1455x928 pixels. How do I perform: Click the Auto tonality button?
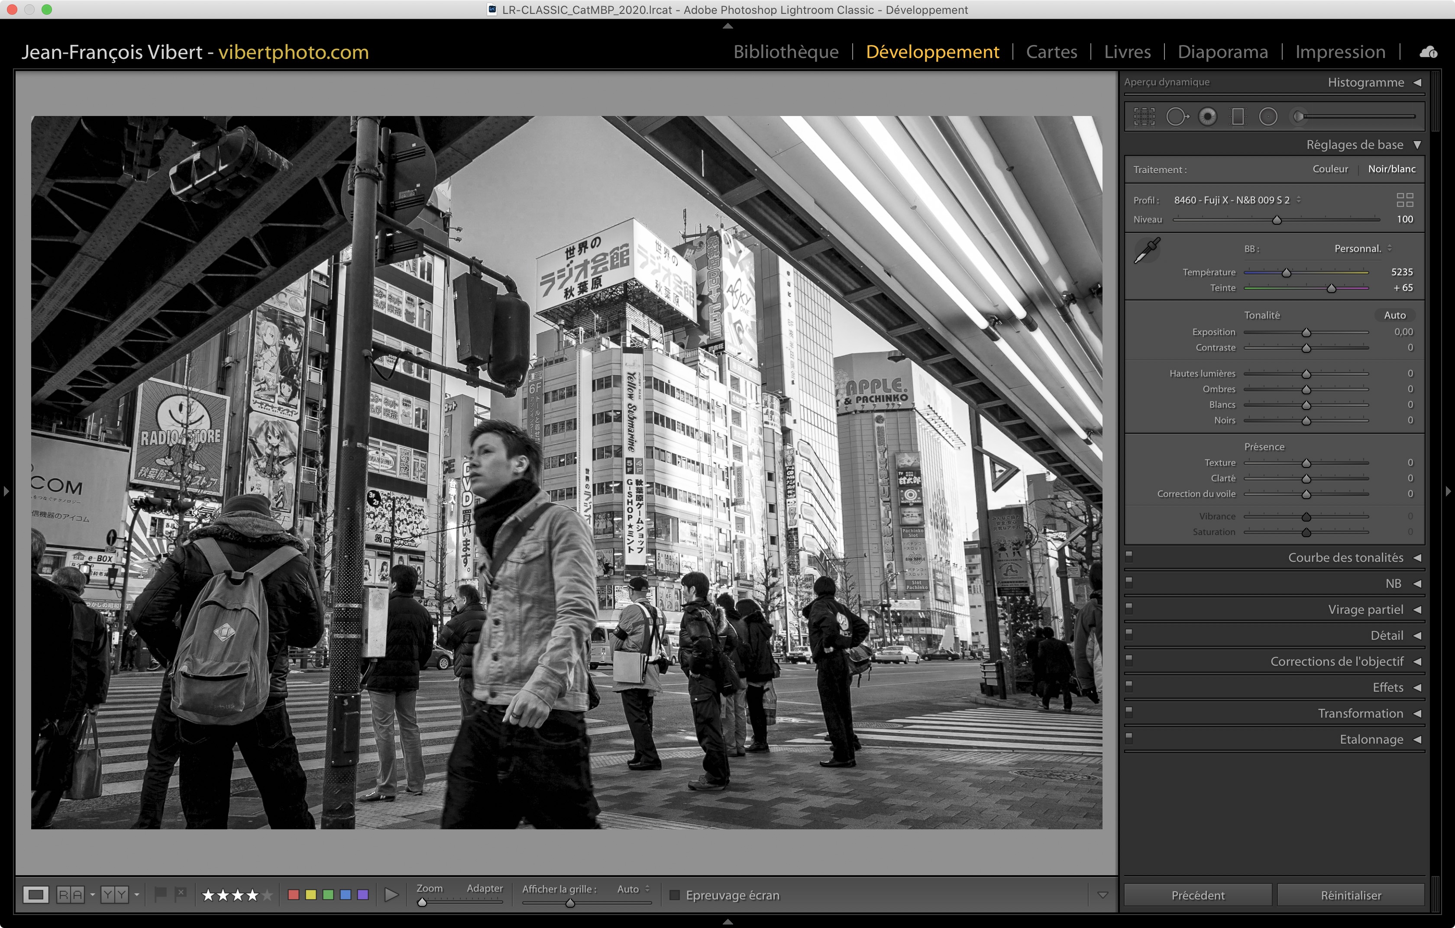[1394, 315]
